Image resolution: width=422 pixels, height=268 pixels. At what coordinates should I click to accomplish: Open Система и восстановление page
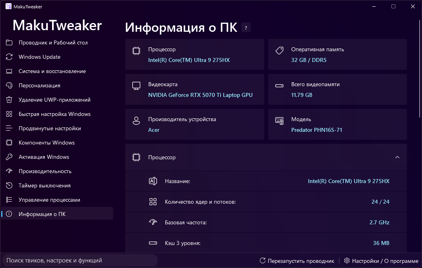click(57, 71)
